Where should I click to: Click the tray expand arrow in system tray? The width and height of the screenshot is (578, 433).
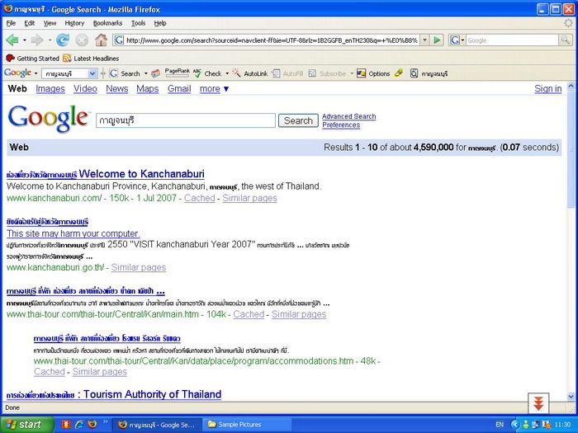tap(515, 425)
